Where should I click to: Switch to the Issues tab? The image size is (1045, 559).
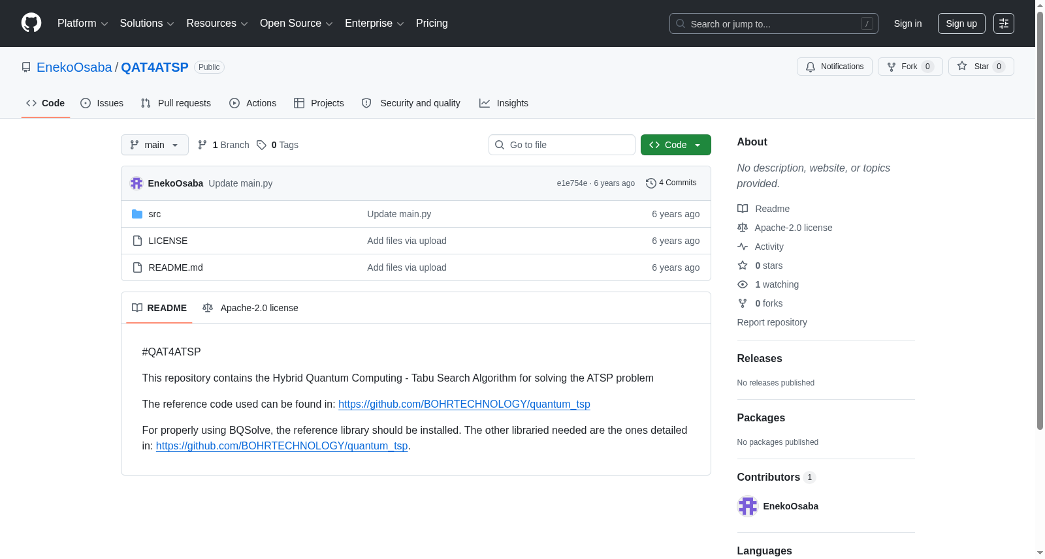click(x=102, y=103)
